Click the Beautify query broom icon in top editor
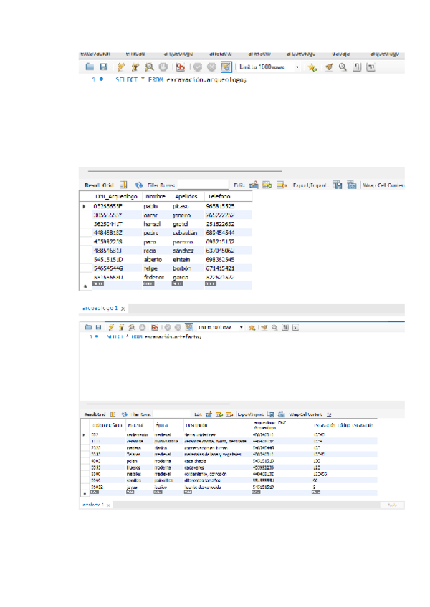430x607 pixels. [329, 67]
